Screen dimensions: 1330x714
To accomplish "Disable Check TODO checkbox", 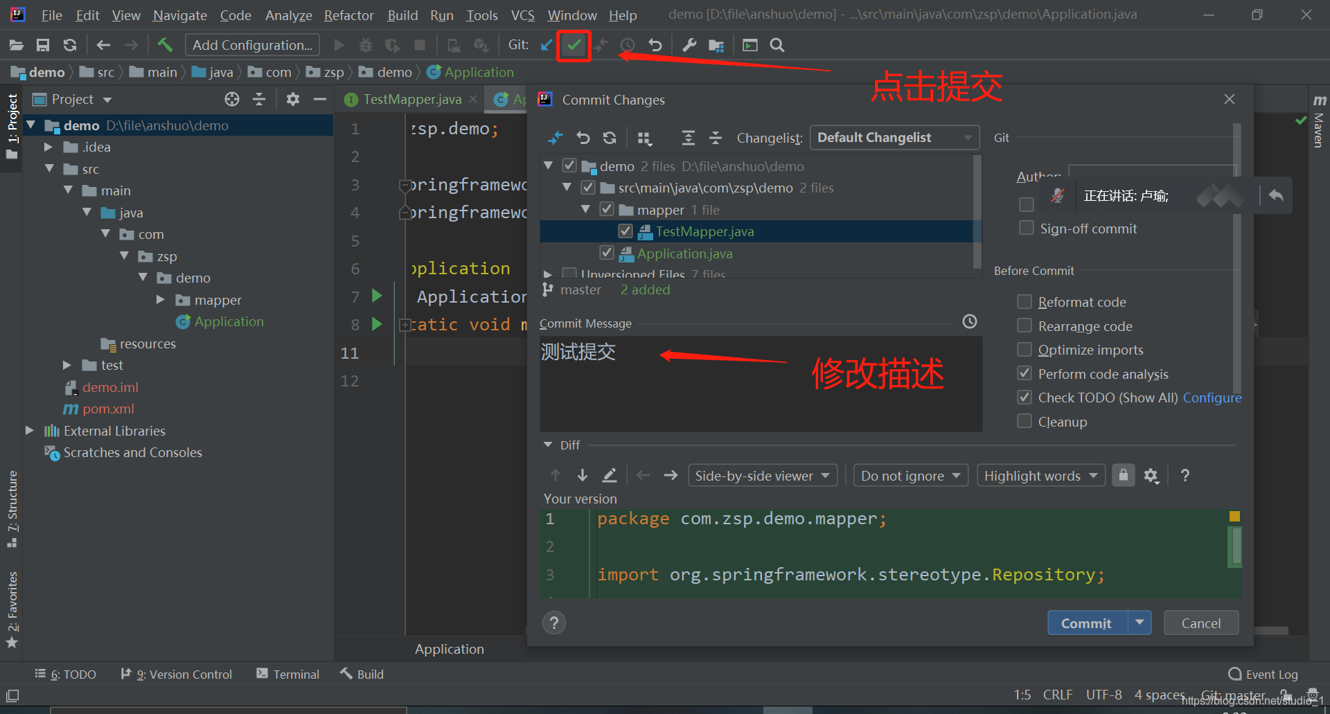I will [x=1025, y=397].
